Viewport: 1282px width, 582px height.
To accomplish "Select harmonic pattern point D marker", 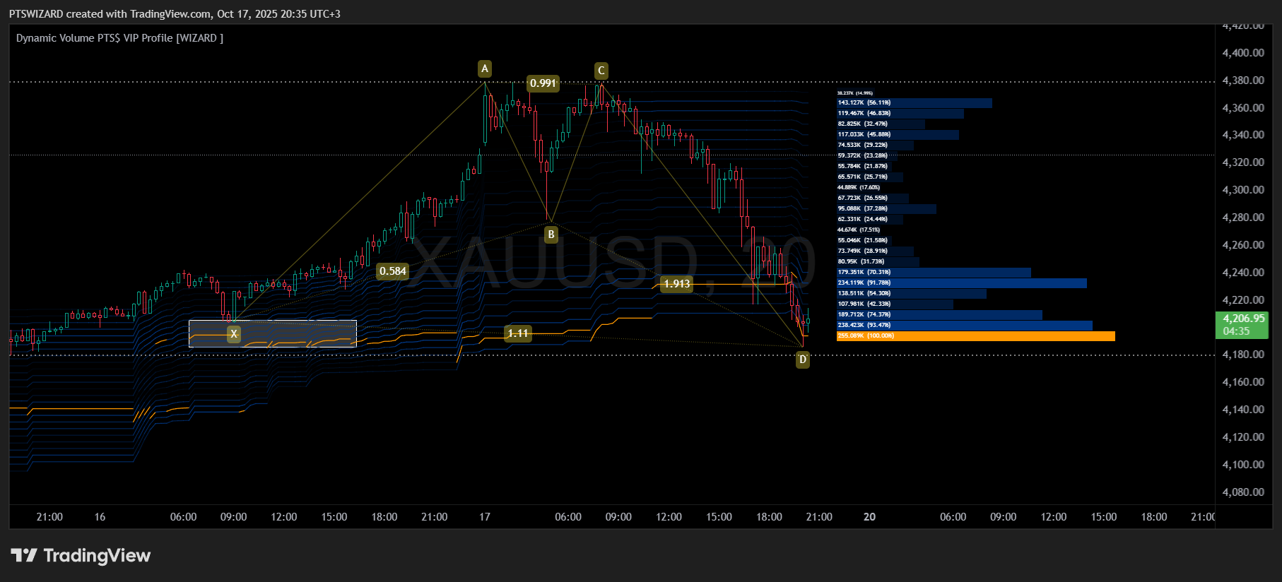I will [x=803, y=360].
